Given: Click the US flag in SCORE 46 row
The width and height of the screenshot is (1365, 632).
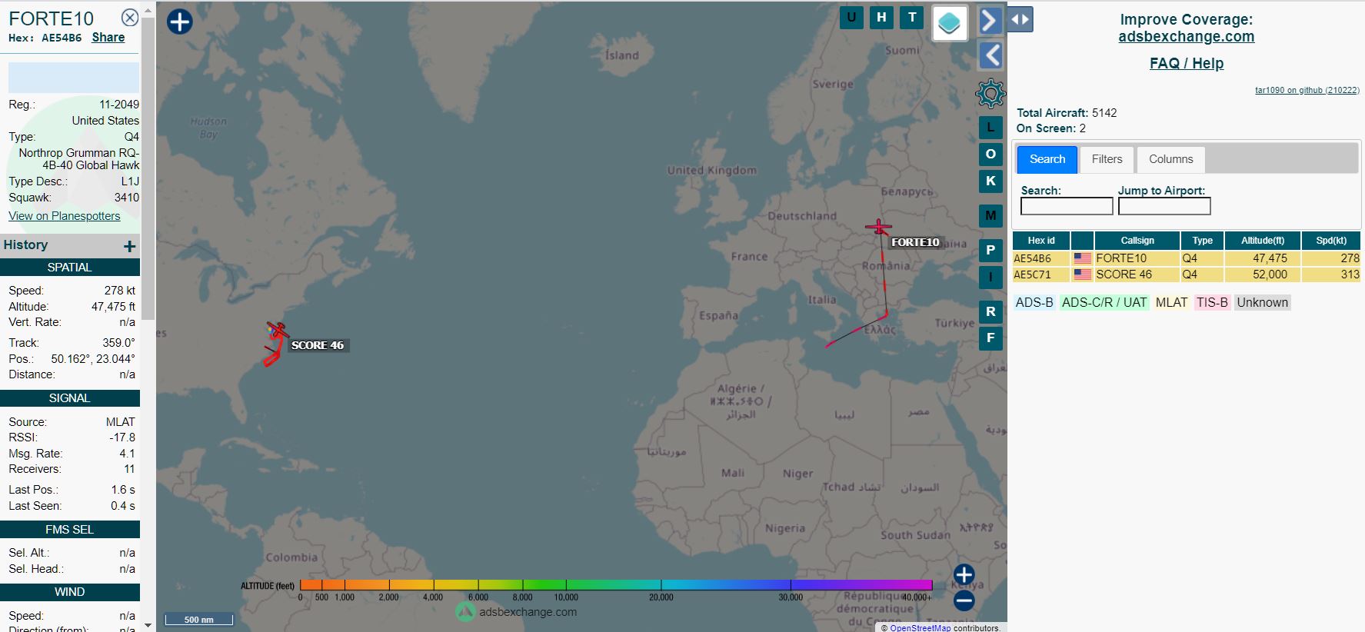Looking at the screenshot, I should [x=1083, y=274].
